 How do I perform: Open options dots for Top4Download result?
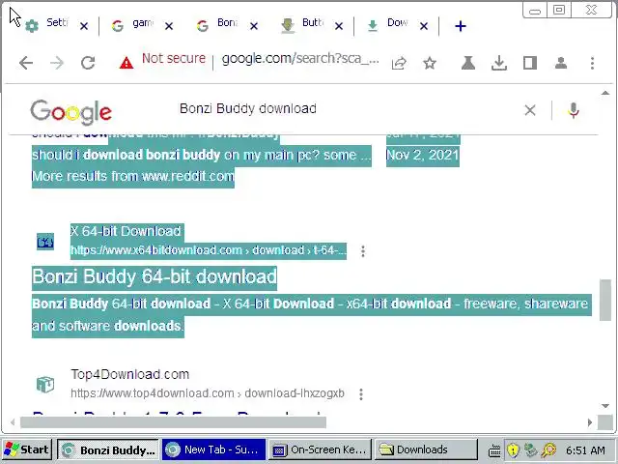tap(361, 393)
